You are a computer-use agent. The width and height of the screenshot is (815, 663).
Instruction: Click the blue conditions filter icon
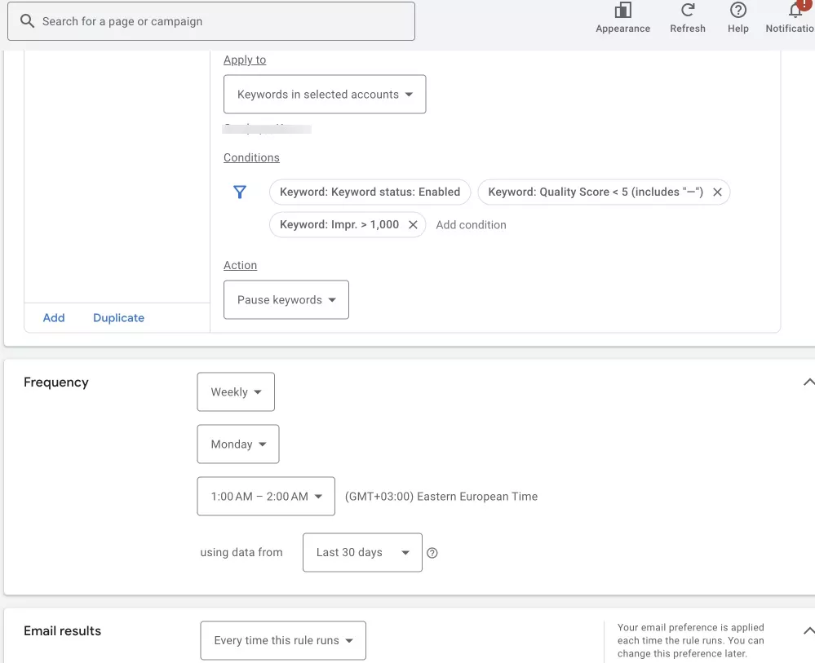click(x=240, y=192)
